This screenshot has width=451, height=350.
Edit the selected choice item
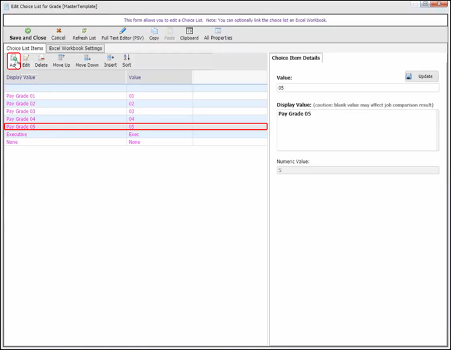[x=26, y=61]
